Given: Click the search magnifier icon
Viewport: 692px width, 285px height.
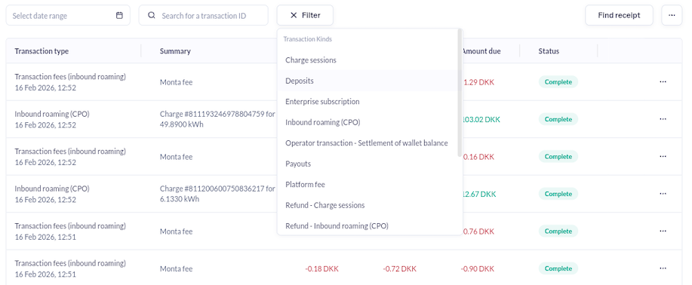Looking at the screenshot, I should (x=152, y=15).
